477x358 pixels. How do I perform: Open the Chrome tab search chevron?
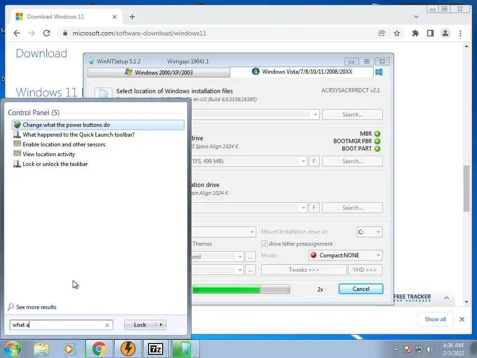(416, 17)
